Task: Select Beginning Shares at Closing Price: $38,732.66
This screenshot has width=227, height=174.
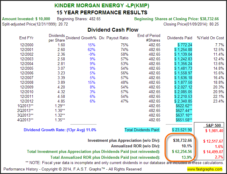Action: pos(176,19)
